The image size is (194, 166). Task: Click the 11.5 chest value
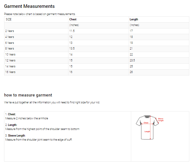pos(72,31)
